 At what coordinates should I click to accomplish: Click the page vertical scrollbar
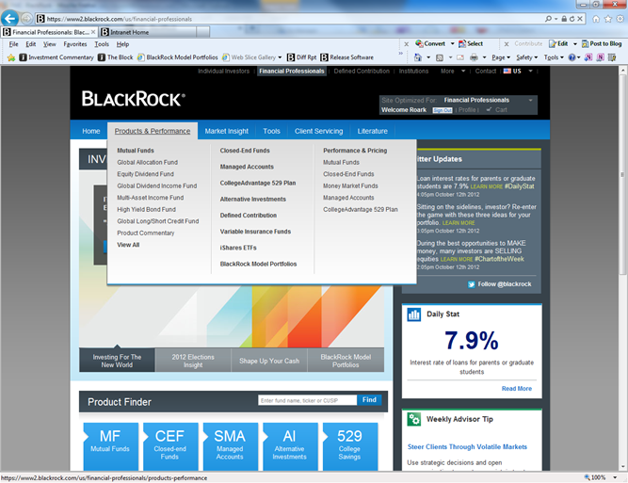click(623, 175)
